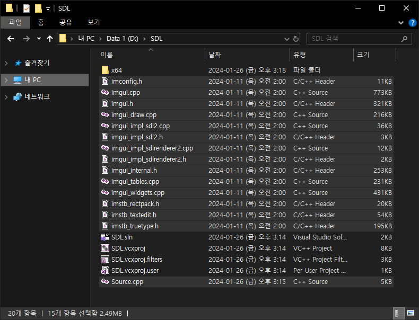Click the x64 folder icon
This screenshot has height=320, width=419.
[105, 70]
